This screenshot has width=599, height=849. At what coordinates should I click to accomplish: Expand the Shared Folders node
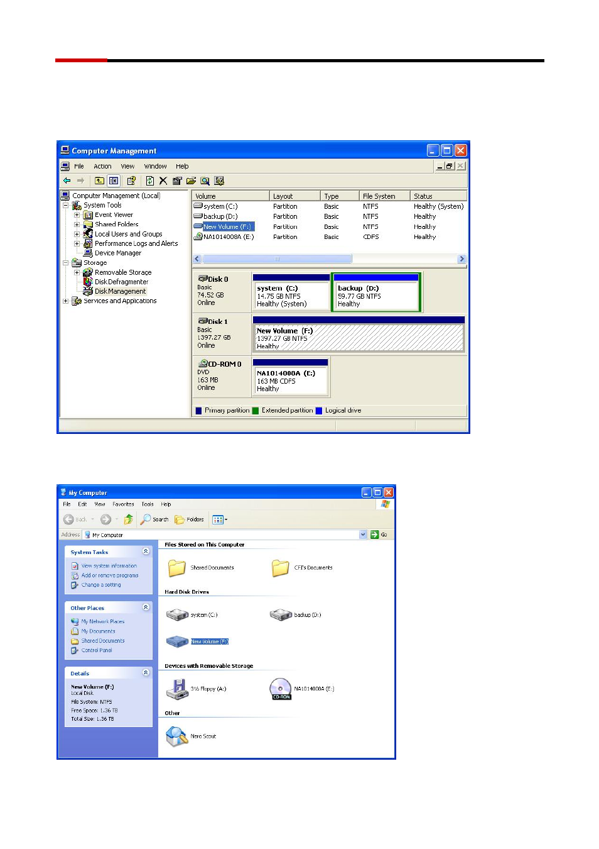click(77, 224)
